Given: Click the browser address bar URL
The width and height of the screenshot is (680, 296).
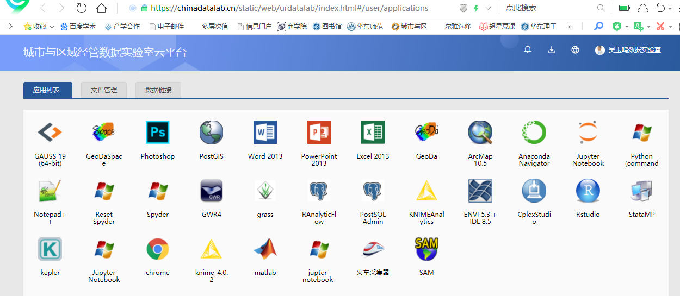Looking at the screenshot, I should click(289, 8).
